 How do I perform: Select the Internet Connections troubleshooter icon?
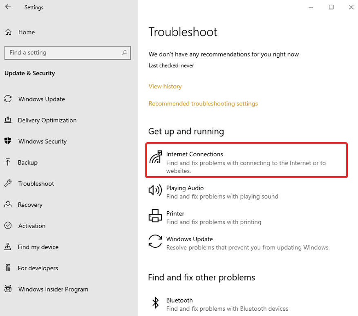coord(156,157)
